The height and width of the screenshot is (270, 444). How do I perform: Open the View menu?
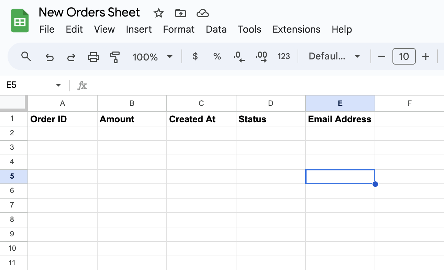104,30
